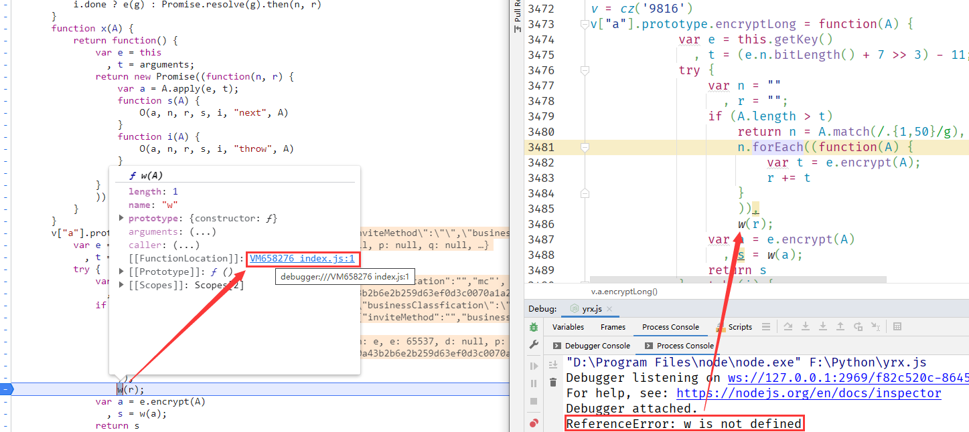Click the green Rerun debug bug icon
Screen dimensions: 969x432
[x=534, y=327]
